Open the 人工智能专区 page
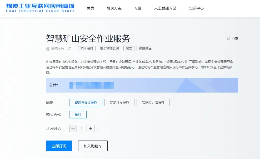Screen dimensions: 260x159 [x=165, y=8]
